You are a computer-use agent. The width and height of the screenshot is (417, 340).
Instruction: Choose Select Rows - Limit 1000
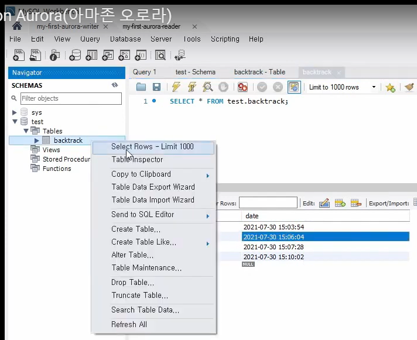click(153, 147)
